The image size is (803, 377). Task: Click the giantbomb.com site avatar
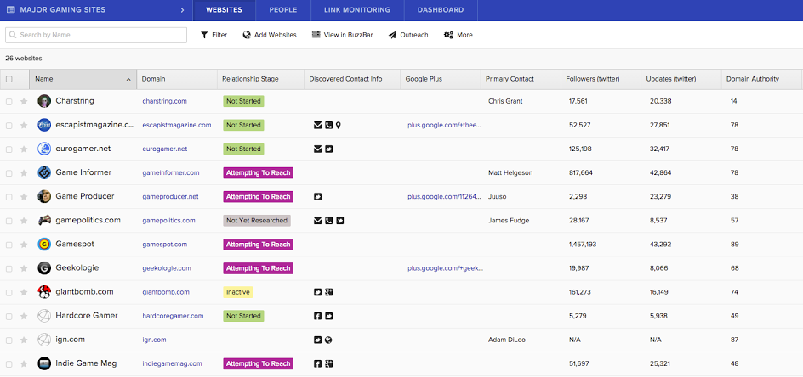44,292
